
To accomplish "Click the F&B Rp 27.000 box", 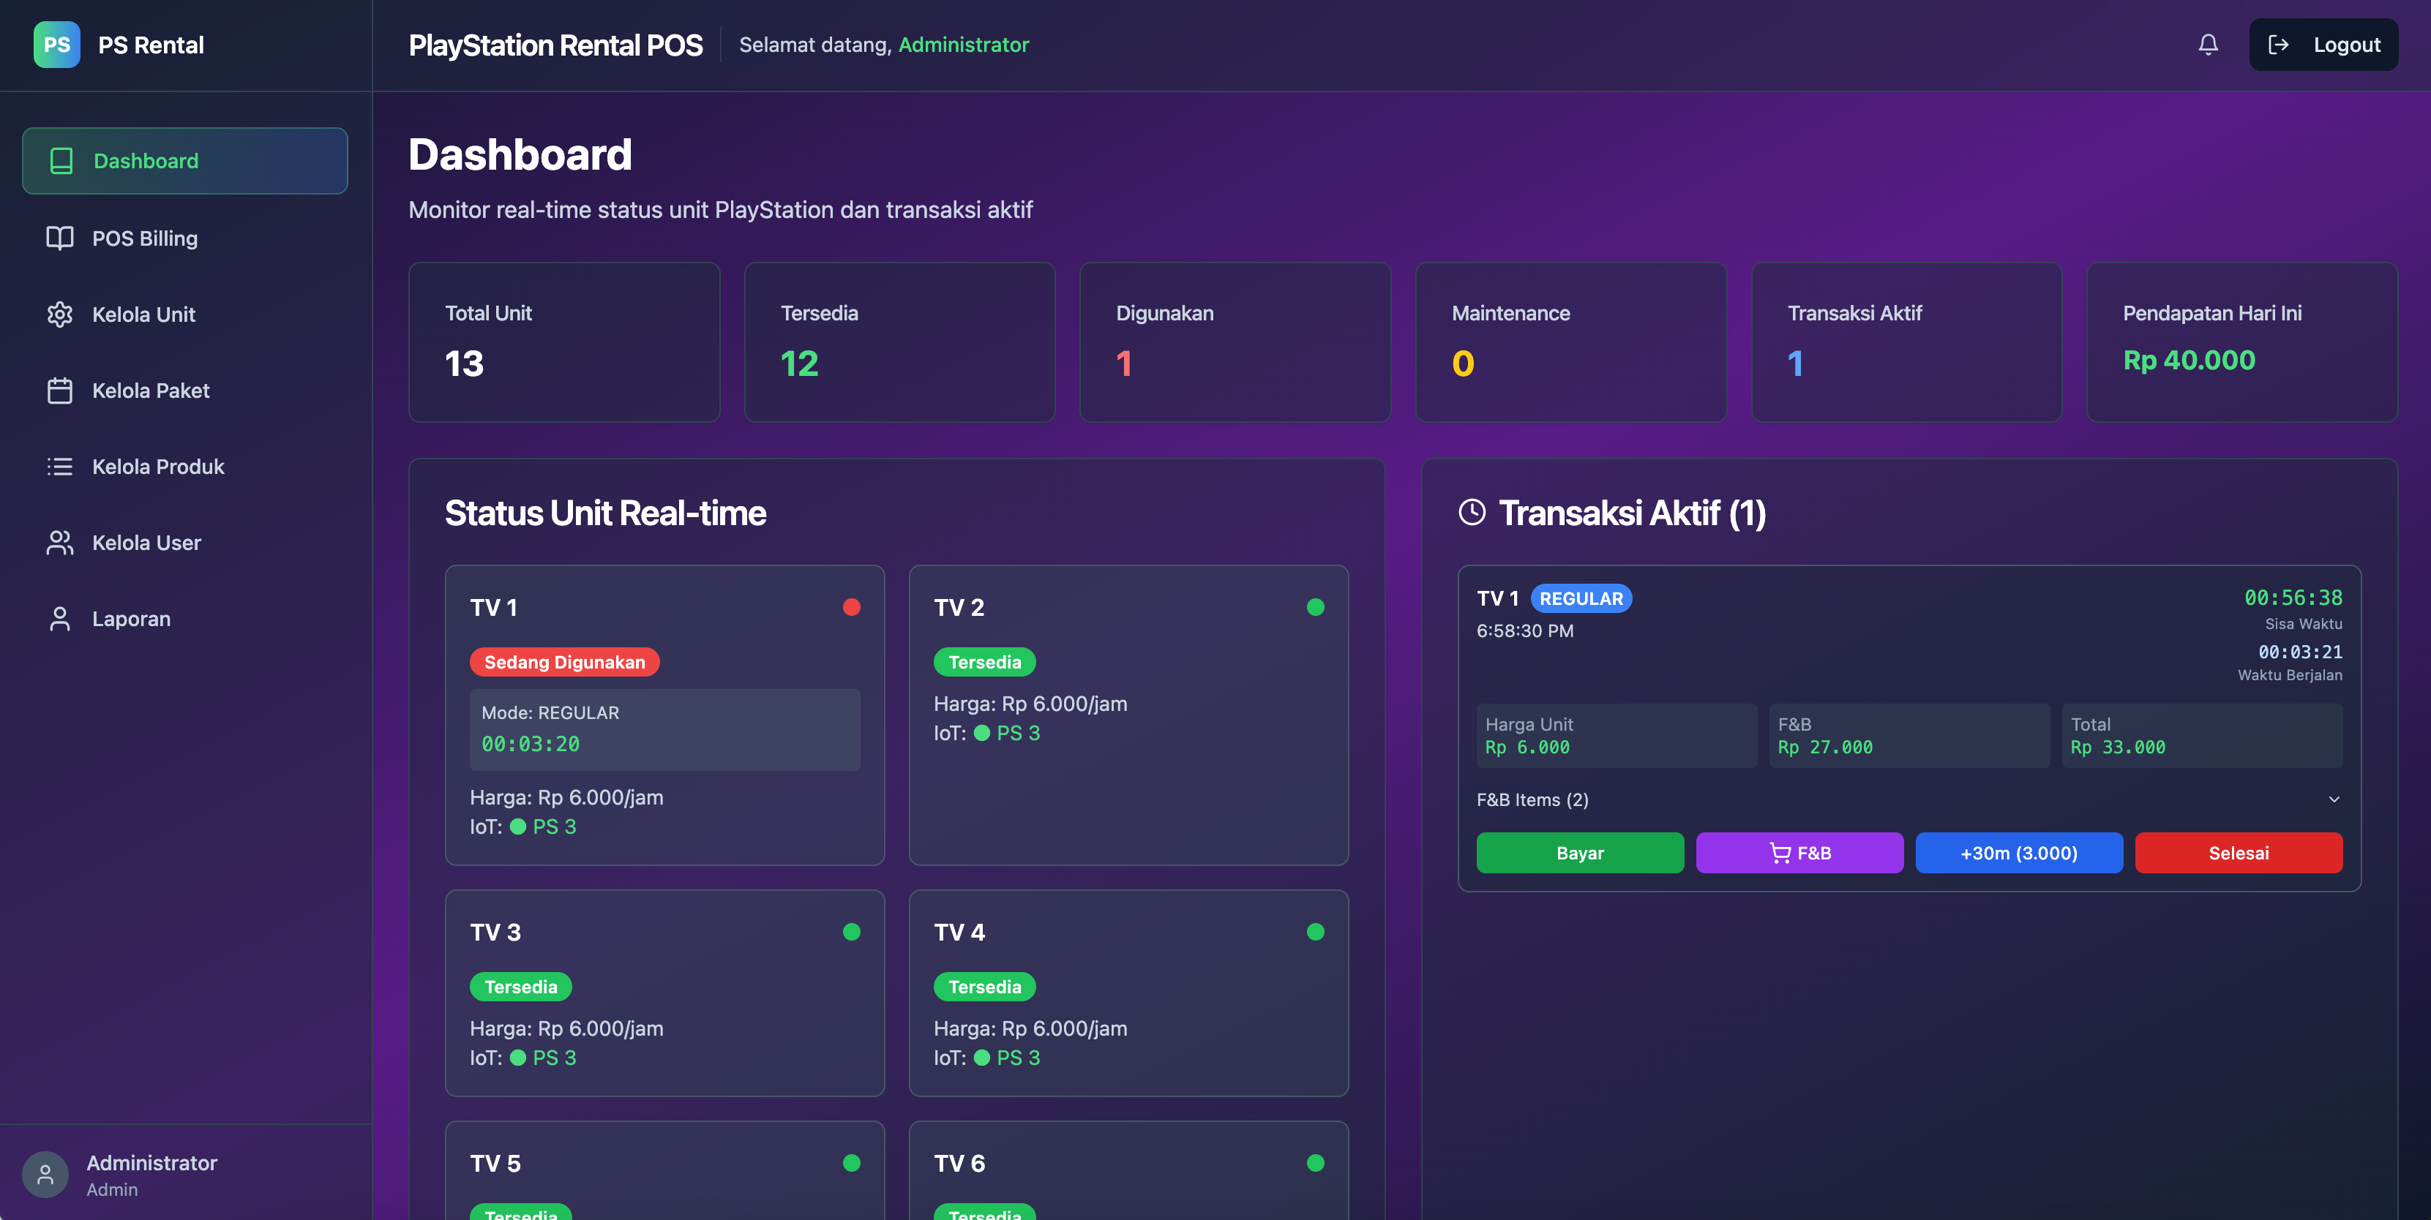I will coord(1909,736).
